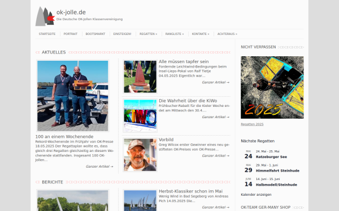Click Ganzer Artikel under Alle müssen tapfer sein
Viewport: 339px width, 211px height.
[216, 82]
